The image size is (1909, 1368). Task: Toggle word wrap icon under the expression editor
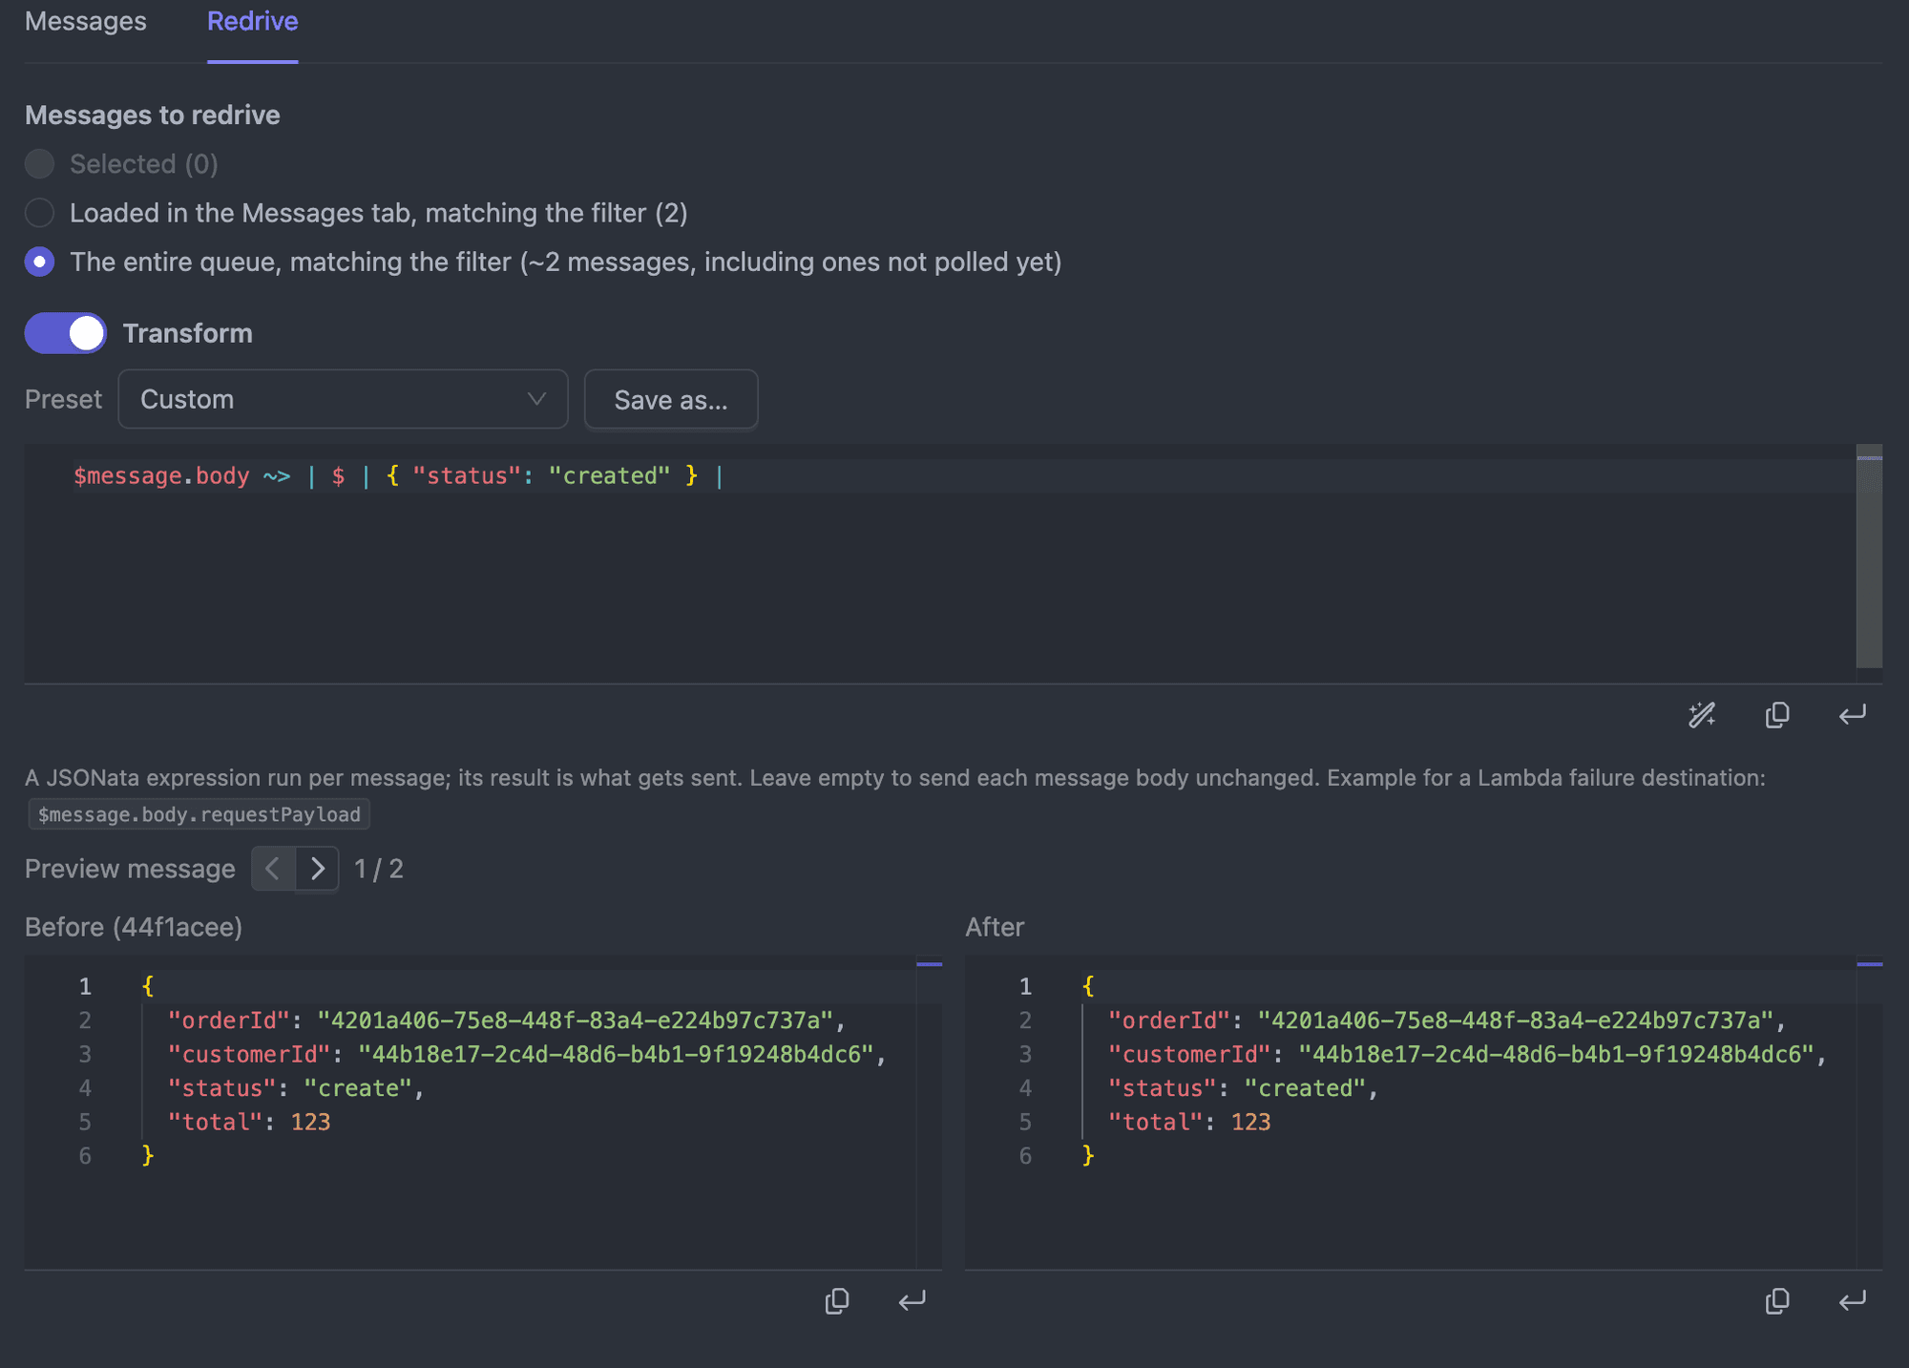point(1852,715)
